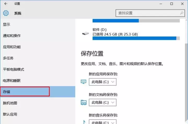Click the Settings gear icon beside 系统
Screen dimensions: 188x124
(x=6, y=13)
